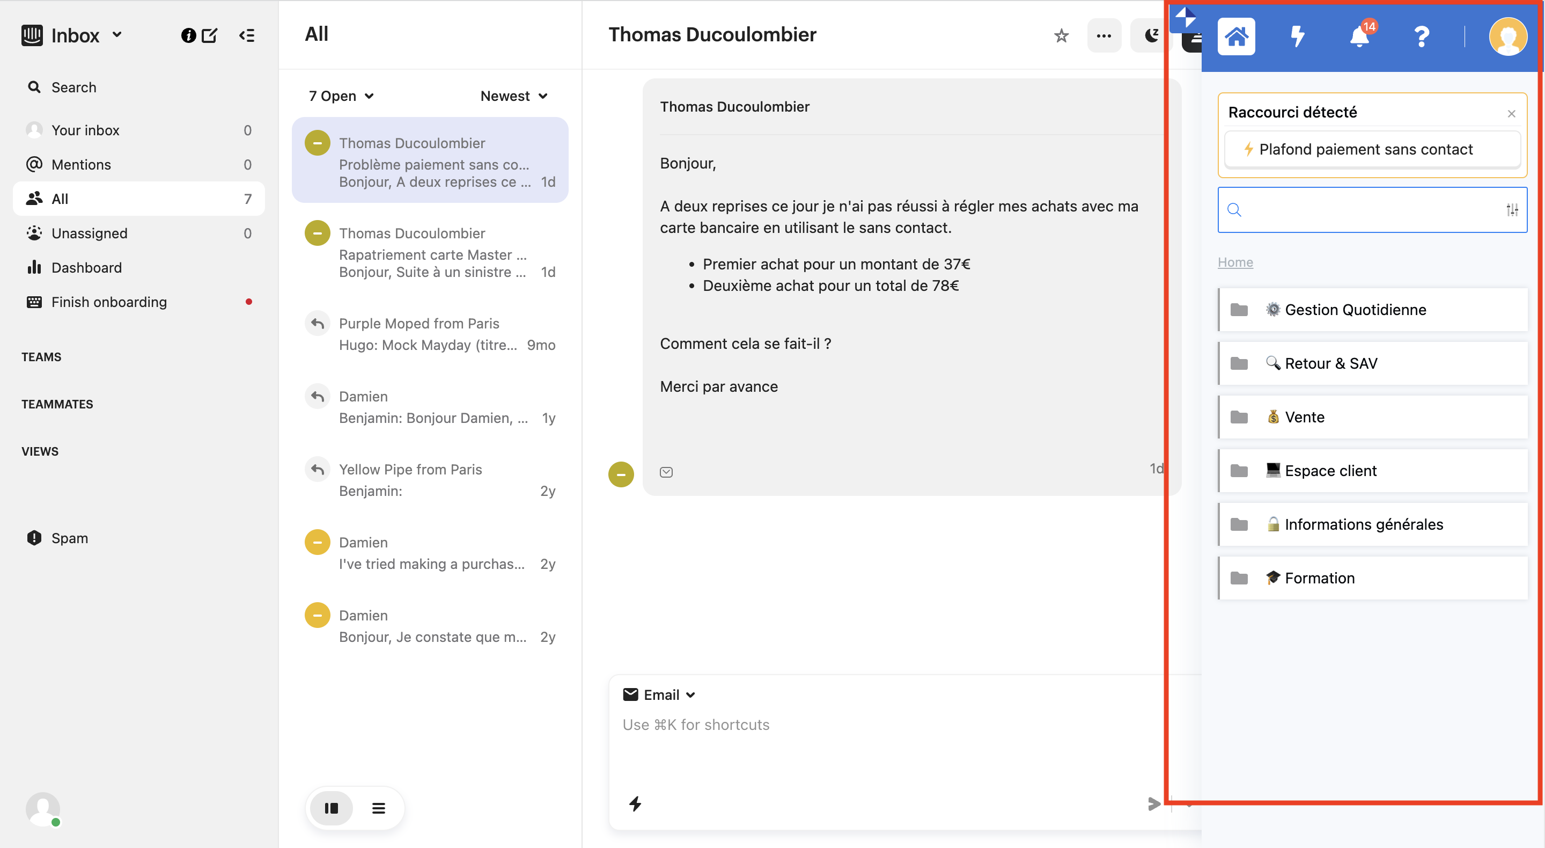This screenshot has height=848, width=1545.
Task: Click the lightning shortcuts icon in blue header
Action: tap(1298, 36)
